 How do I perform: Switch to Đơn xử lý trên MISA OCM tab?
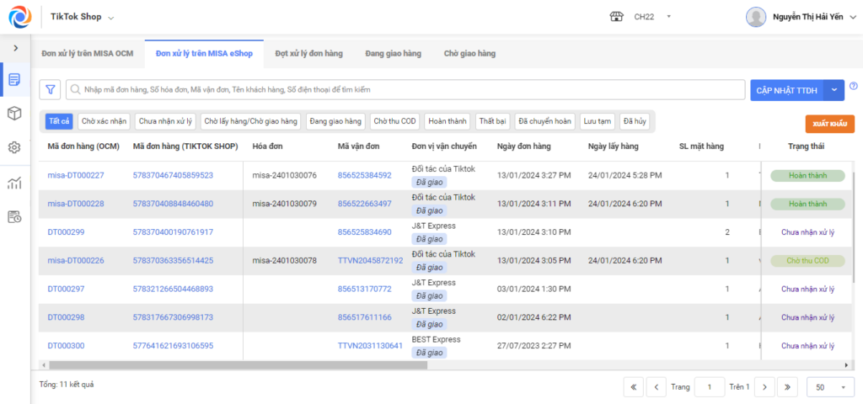(x=88, y=53)
